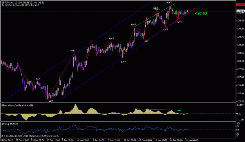Click the 7 Jan 12:00 time label
Image resolution: width=245 pixels, height=142 pixels.
(114, 140)
